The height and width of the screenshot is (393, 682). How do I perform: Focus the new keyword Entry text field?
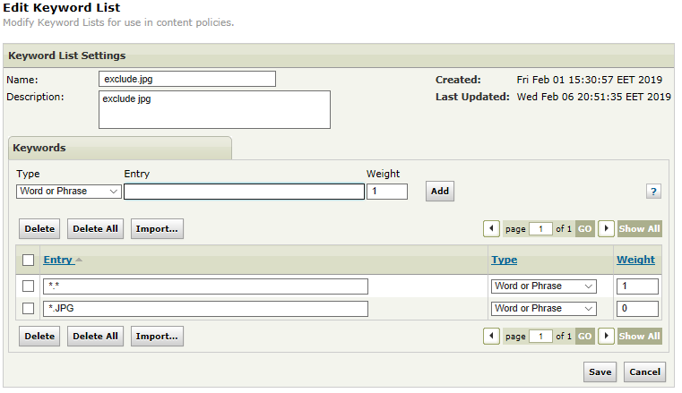click(244, 192)
